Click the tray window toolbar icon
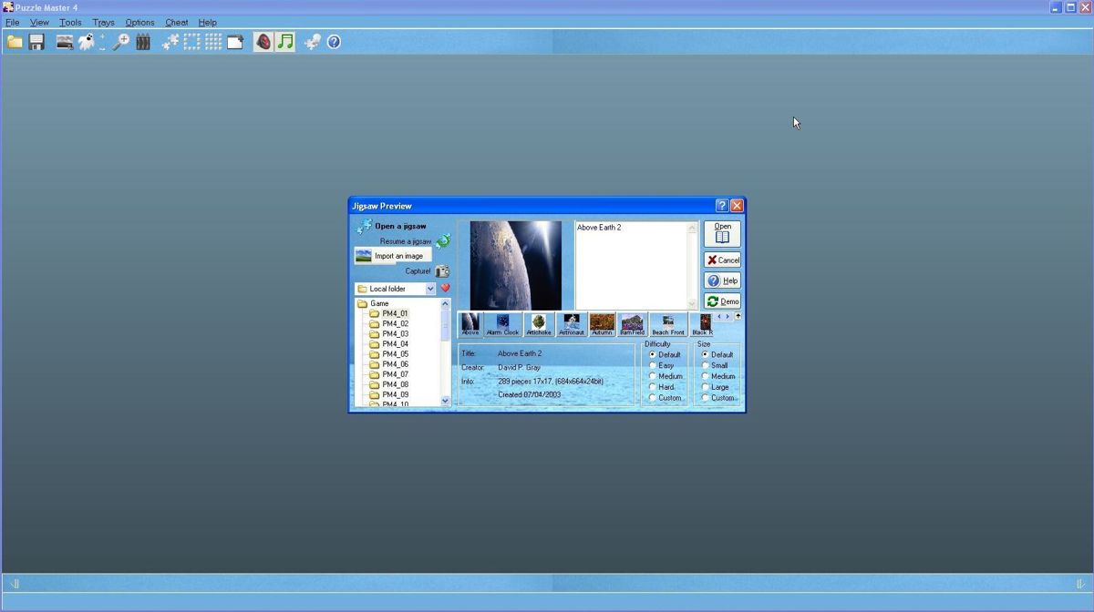This screenshot has height=612, width=1094. (235, 42)
